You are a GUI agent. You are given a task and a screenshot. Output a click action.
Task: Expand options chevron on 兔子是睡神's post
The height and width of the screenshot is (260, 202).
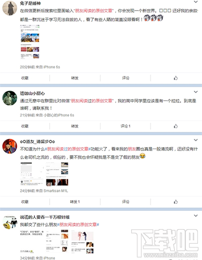pyautogui.click(x=195, y=2)
